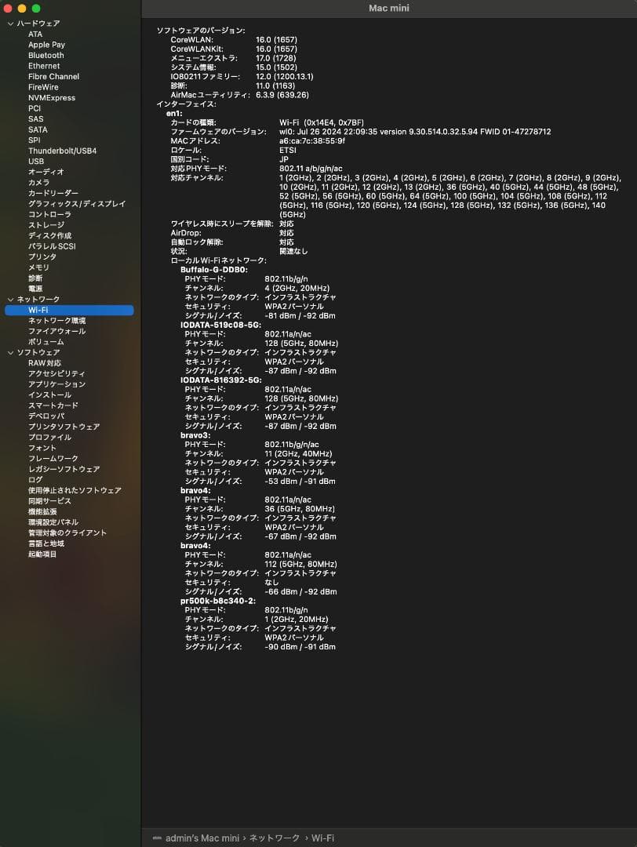Collapse the ネットワーク sidebar section triangle
Image resolution: width=637 pixels, height=847 pixels.
(10, 300)
